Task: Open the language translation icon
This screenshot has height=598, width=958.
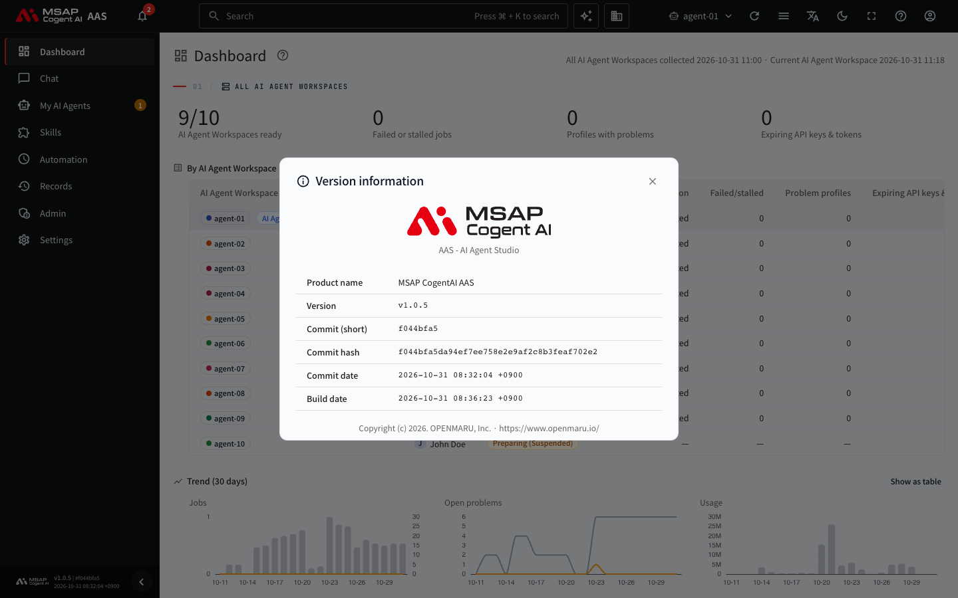Action: (813, 16)
